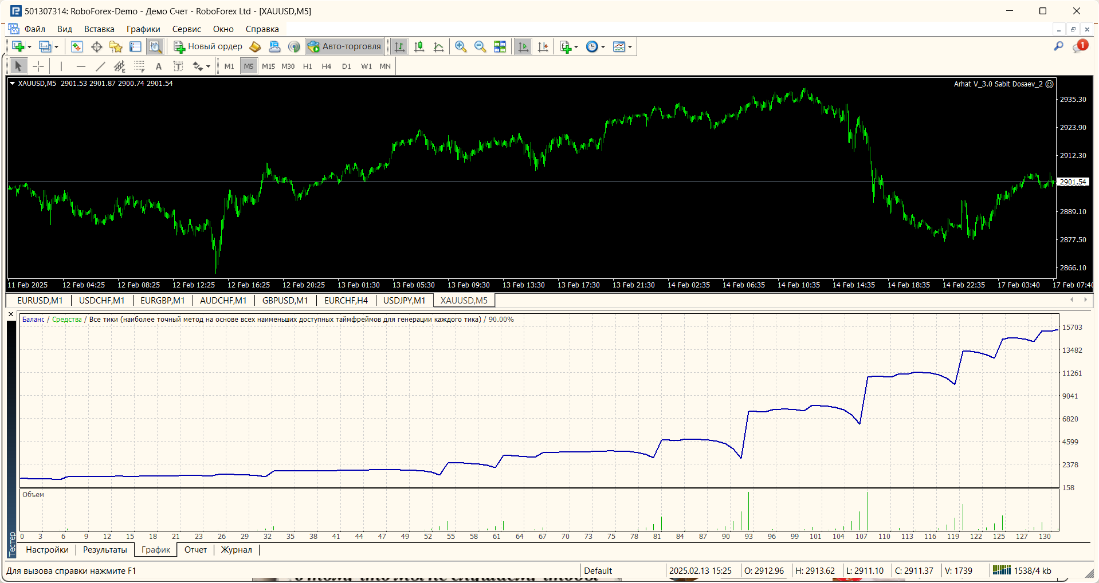This screenshot has width=1099, height=583.
Task: Click the signals radio-wave icon
Action: click(x=294, y=46)
